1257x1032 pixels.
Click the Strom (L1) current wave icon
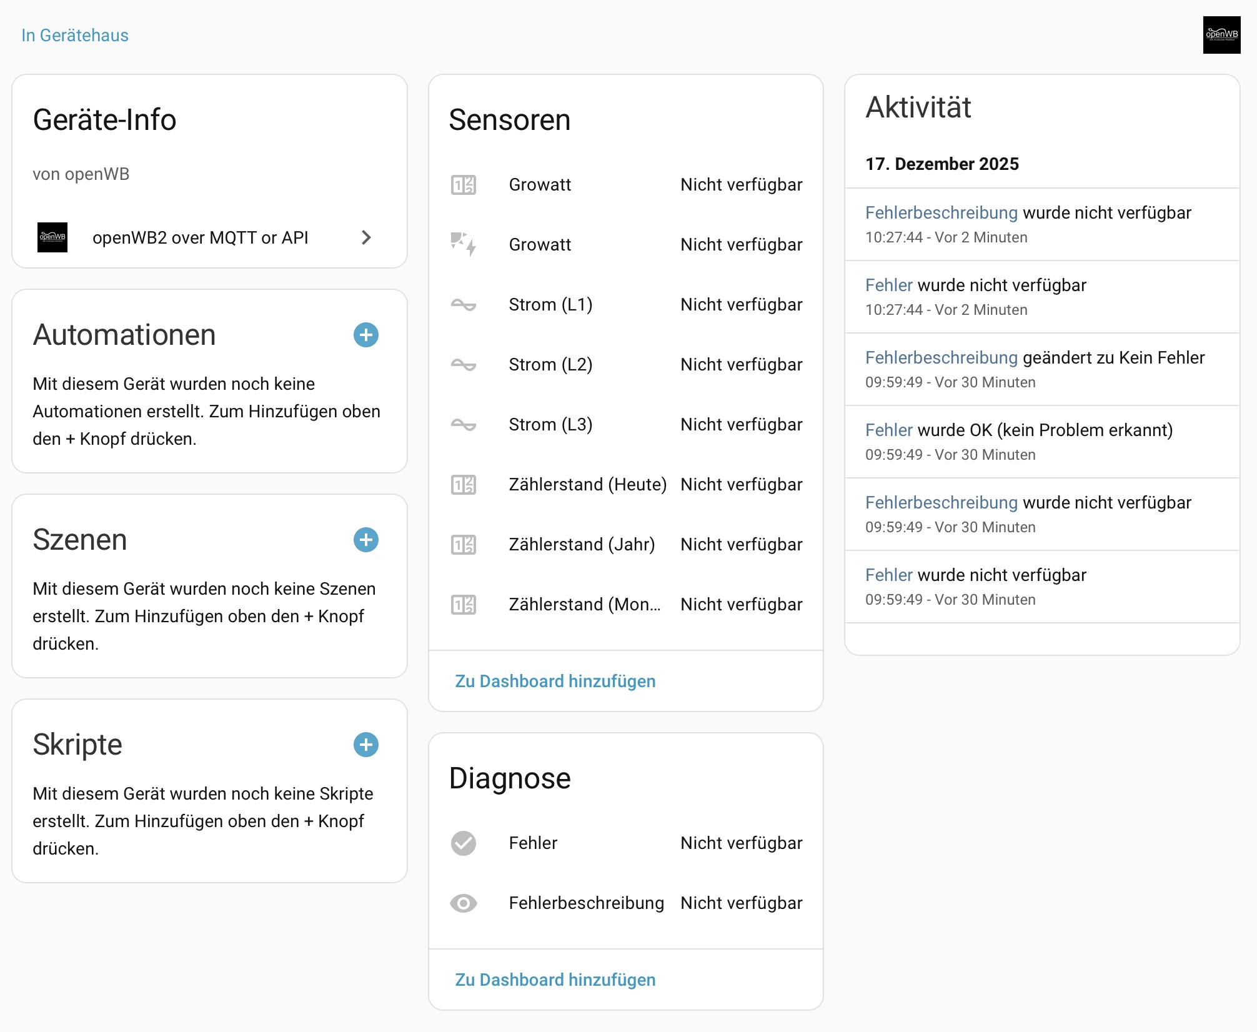(464, 305)
